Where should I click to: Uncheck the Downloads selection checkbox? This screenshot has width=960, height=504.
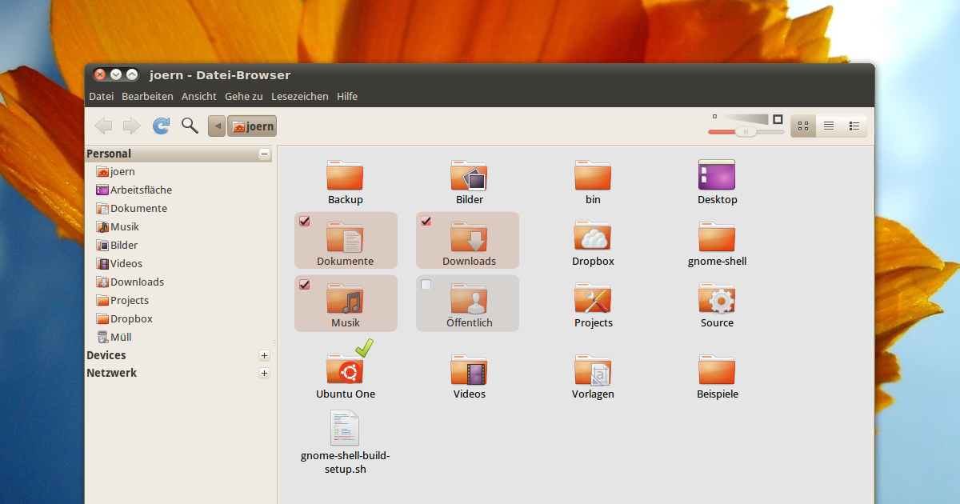pyautogui.click(x=426, y=221)
